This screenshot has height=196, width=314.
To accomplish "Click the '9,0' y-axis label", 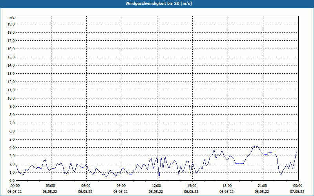I will point(12,106).
